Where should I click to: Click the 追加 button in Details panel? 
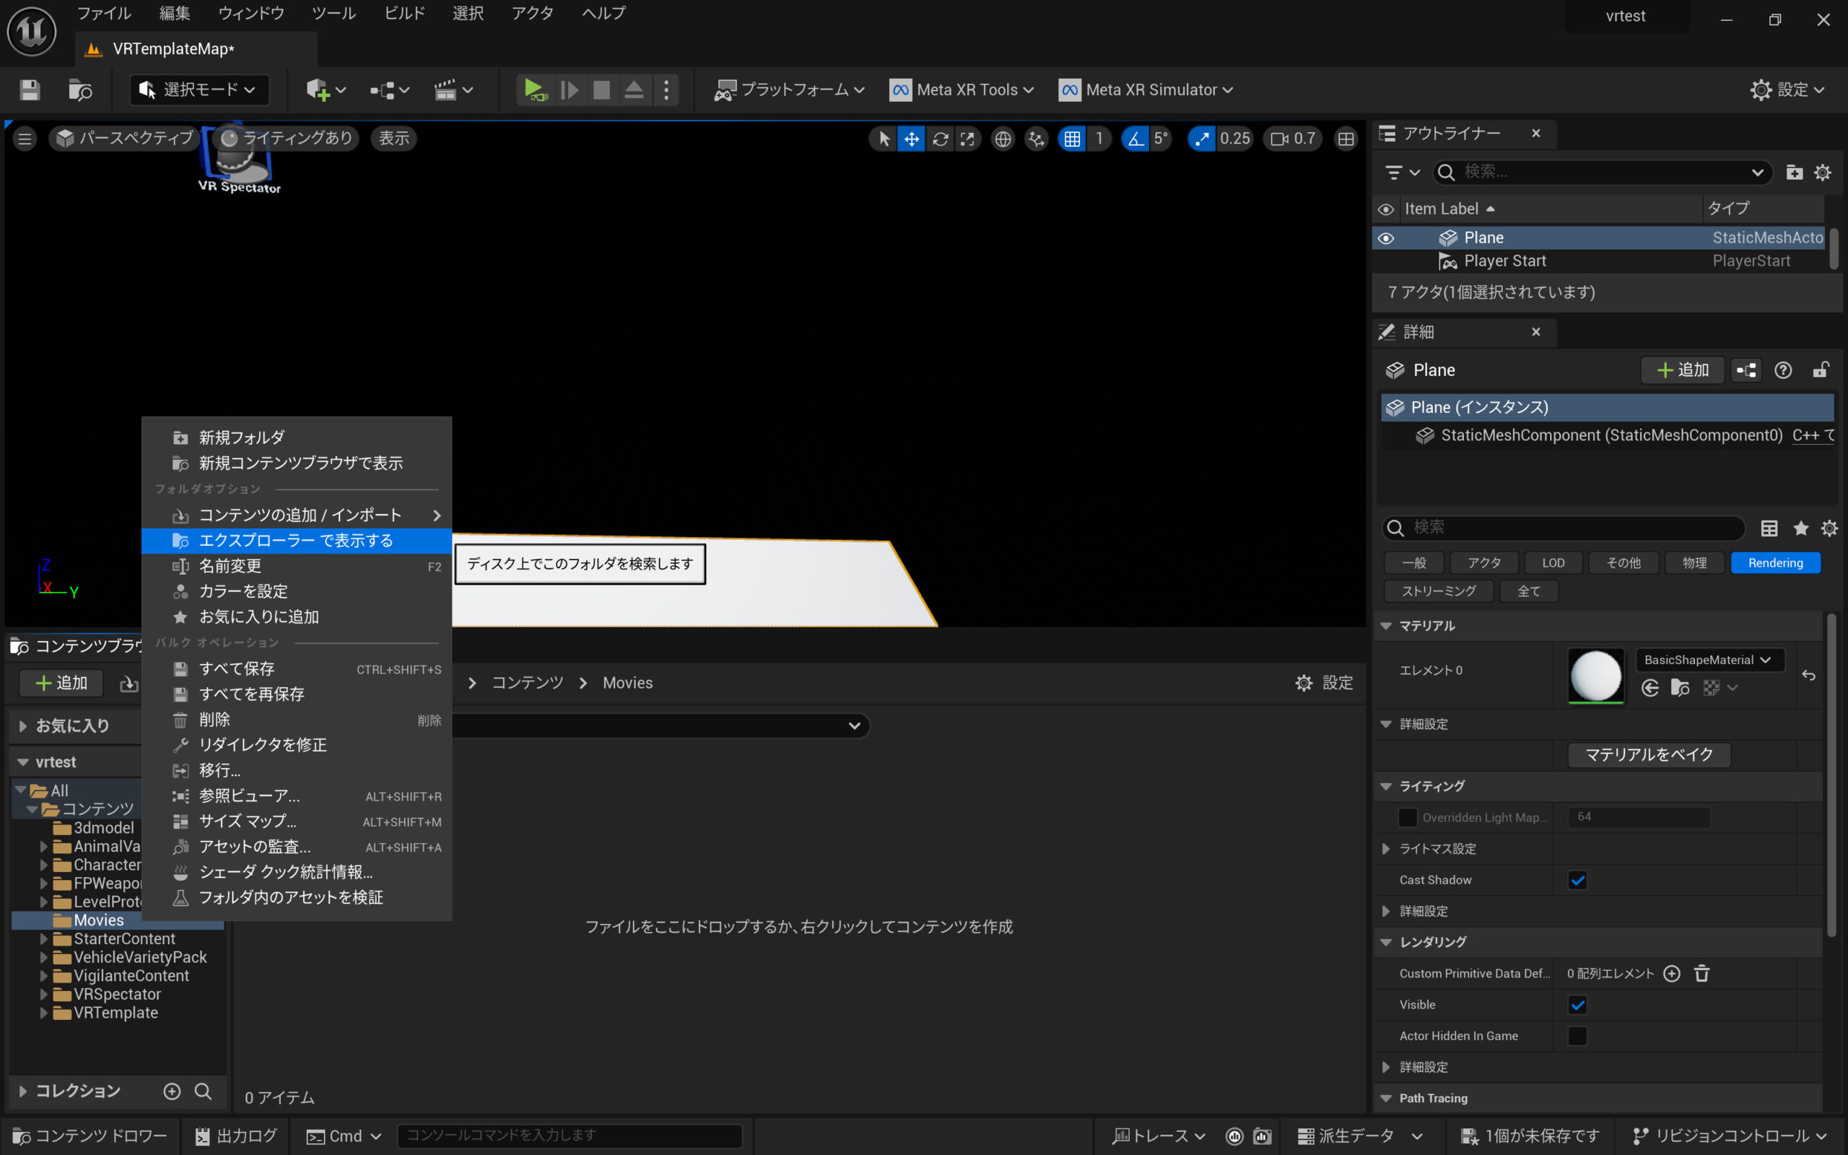pos(1682,370)
